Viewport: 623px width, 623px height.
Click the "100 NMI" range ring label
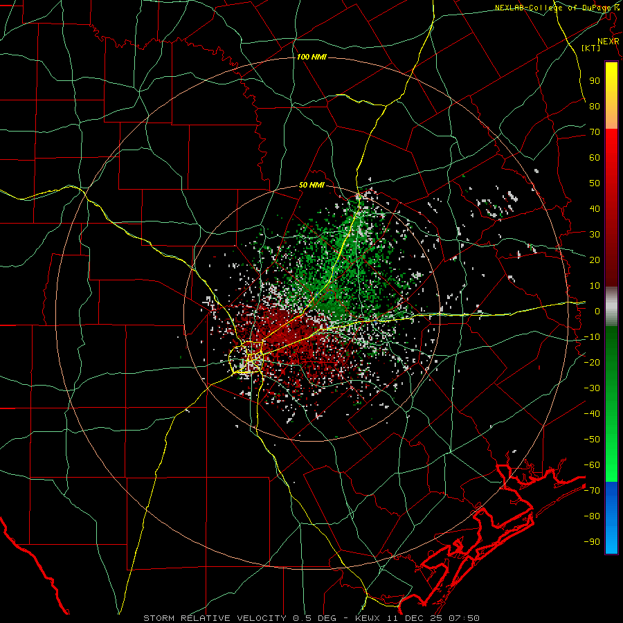pyautogui.click(x=311, y=57)
